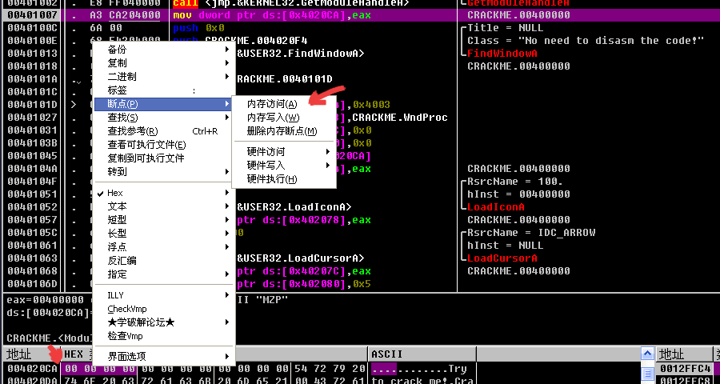Click the FindWindowA comment text

pyautogui.click(x=502, y=54)
